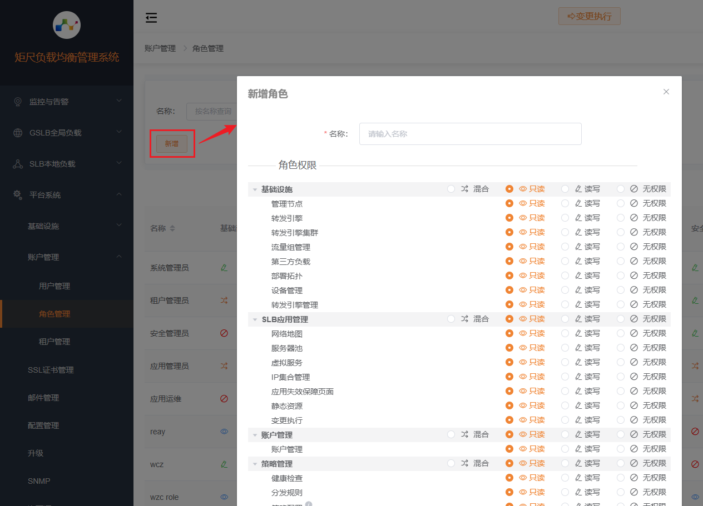Click the 新增 button
This screenshot has width=703, height=506.
tap(172, 144)
